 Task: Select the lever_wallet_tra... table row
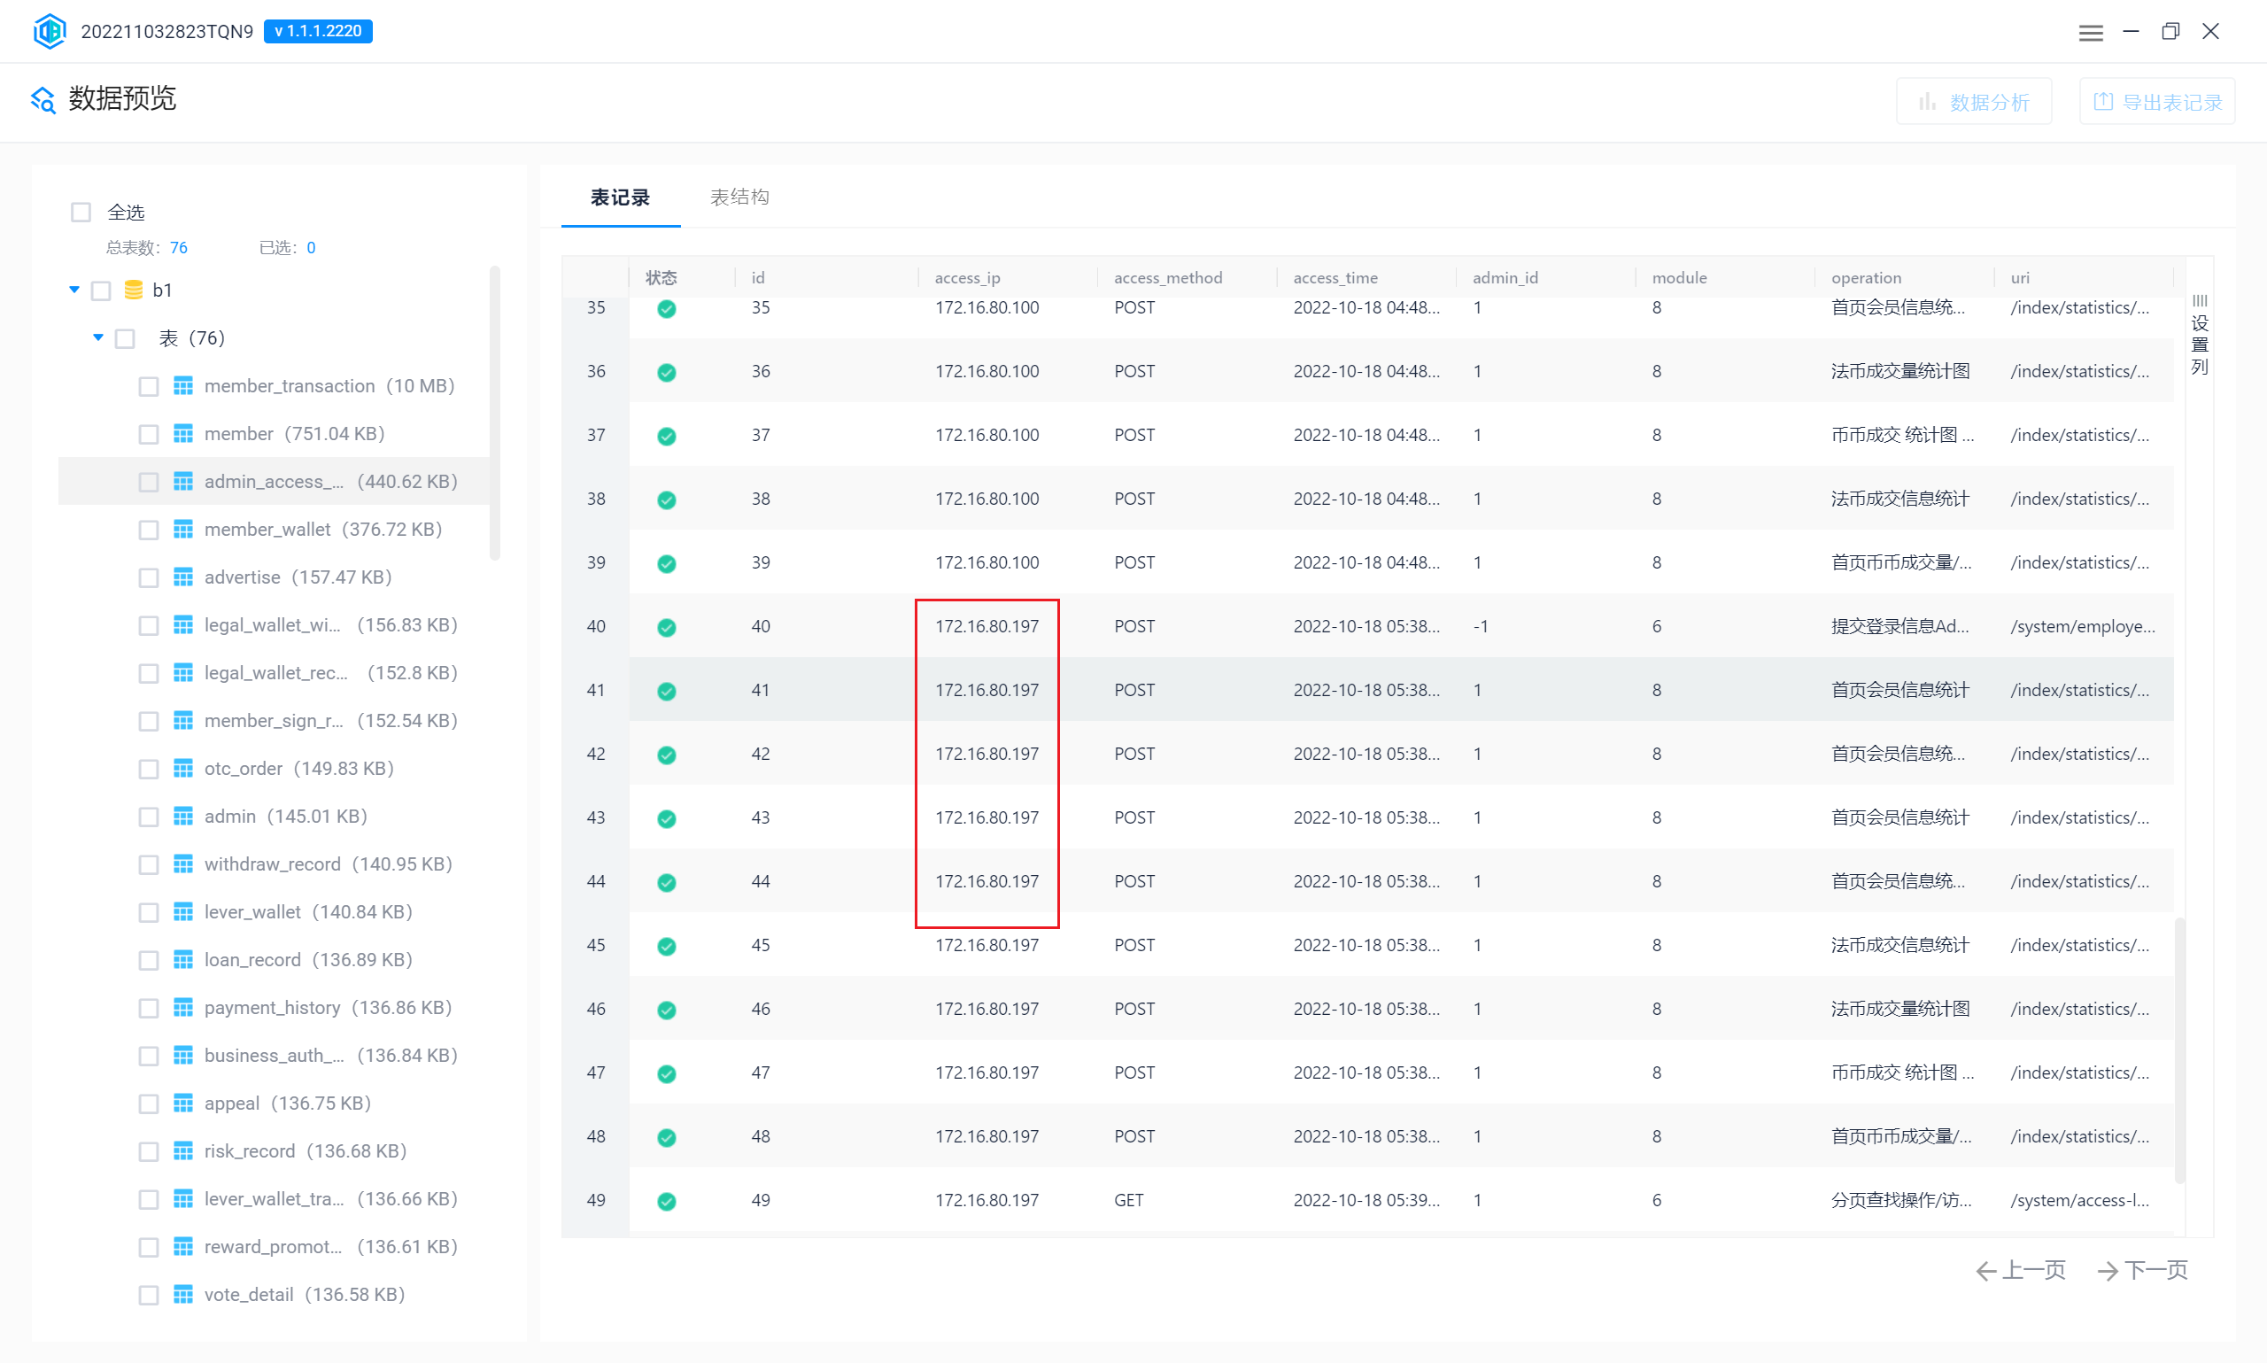(275, 1197)
